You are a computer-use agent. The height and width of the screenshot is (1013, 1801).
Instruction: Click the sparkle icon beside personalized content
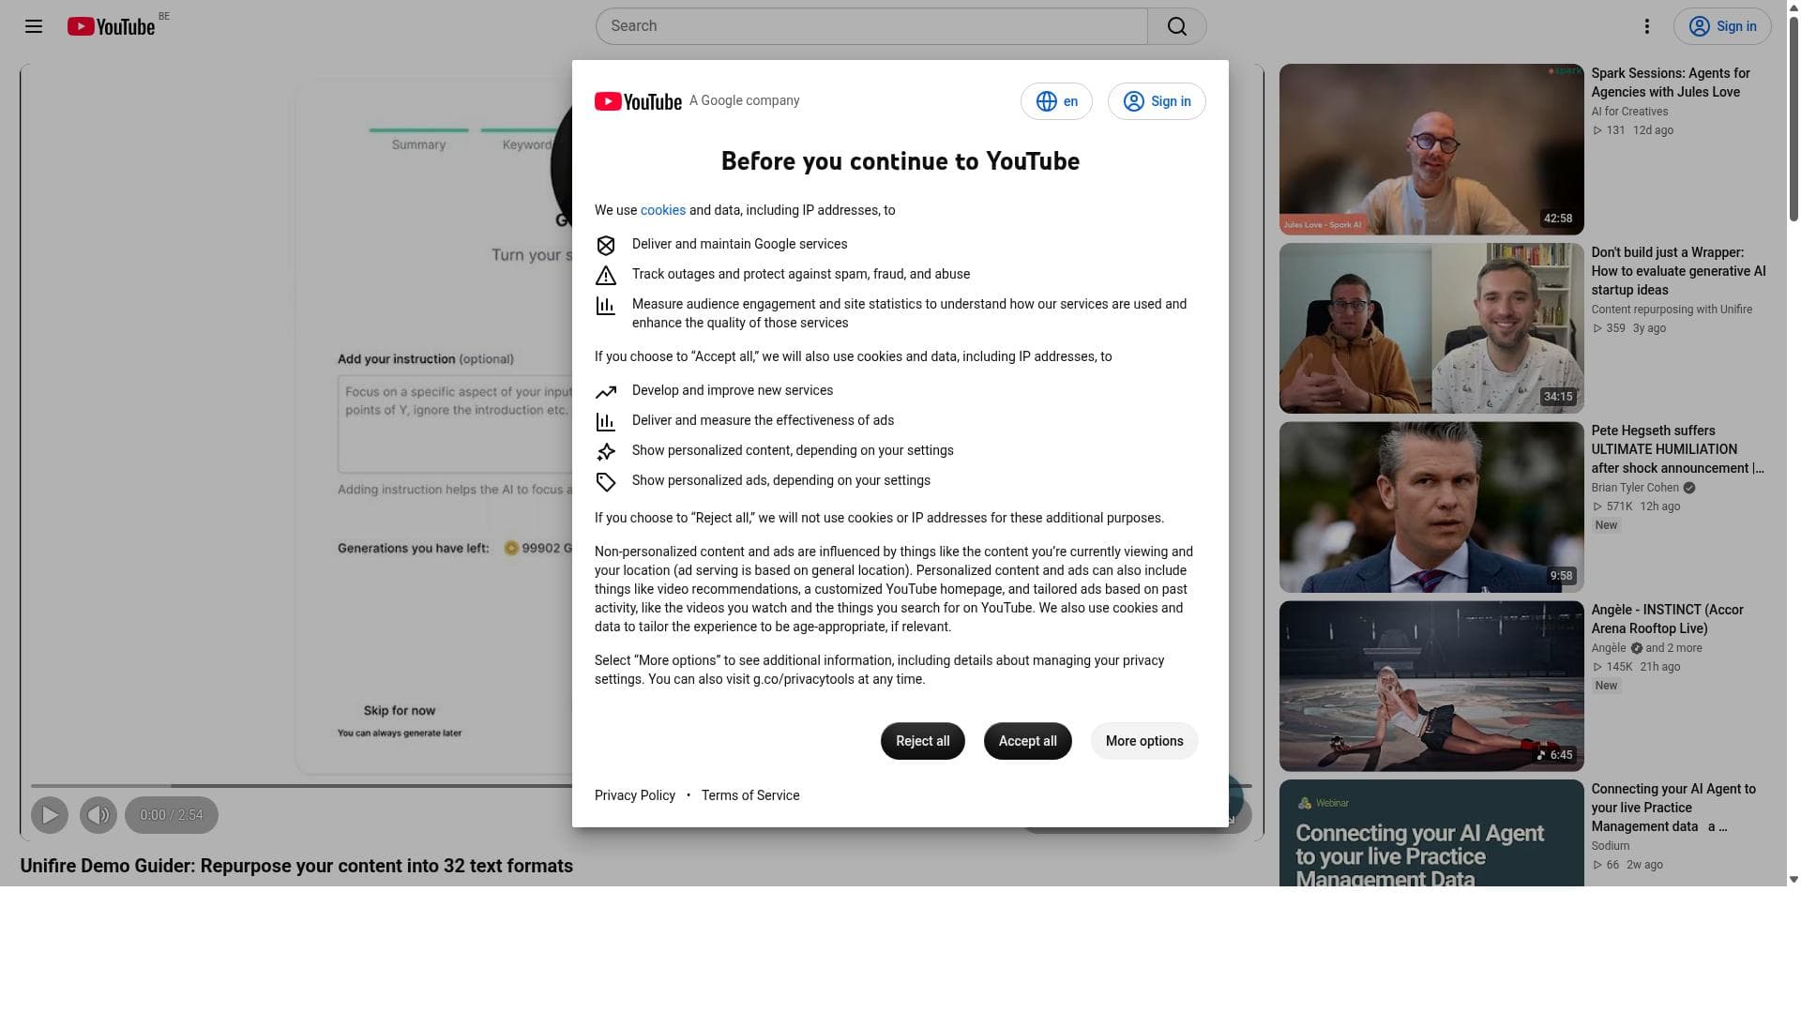pos(606,452)
